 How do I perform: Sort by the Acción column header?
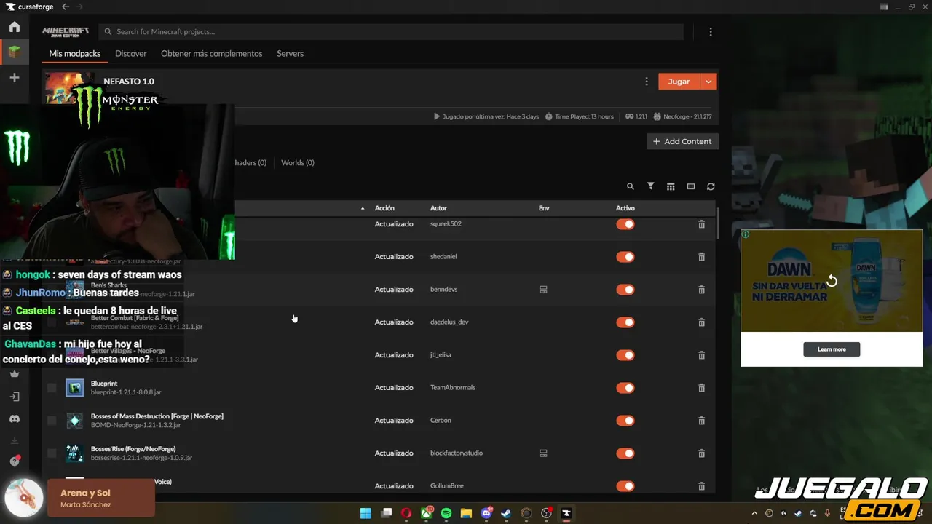tap(384, 208)
